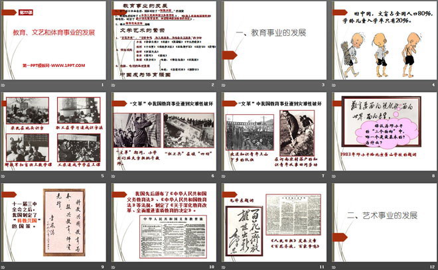The height and width of the screenshot is (270, 438).
Task: Click the slide number label 2
Action: (x=212, y=85)
